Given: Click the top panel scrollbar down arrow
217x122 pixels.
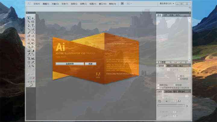Looking at the screenshot, I should pyautogui.click(x=190, y=59).
